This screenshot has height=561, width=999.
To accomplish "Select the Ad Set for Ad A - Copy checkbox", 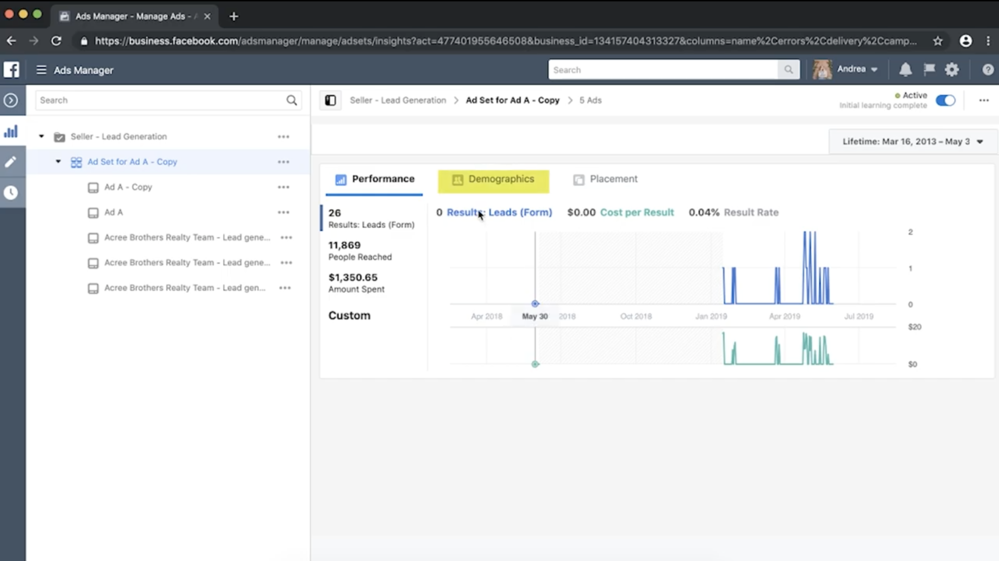I will click(x=76, y=161).
